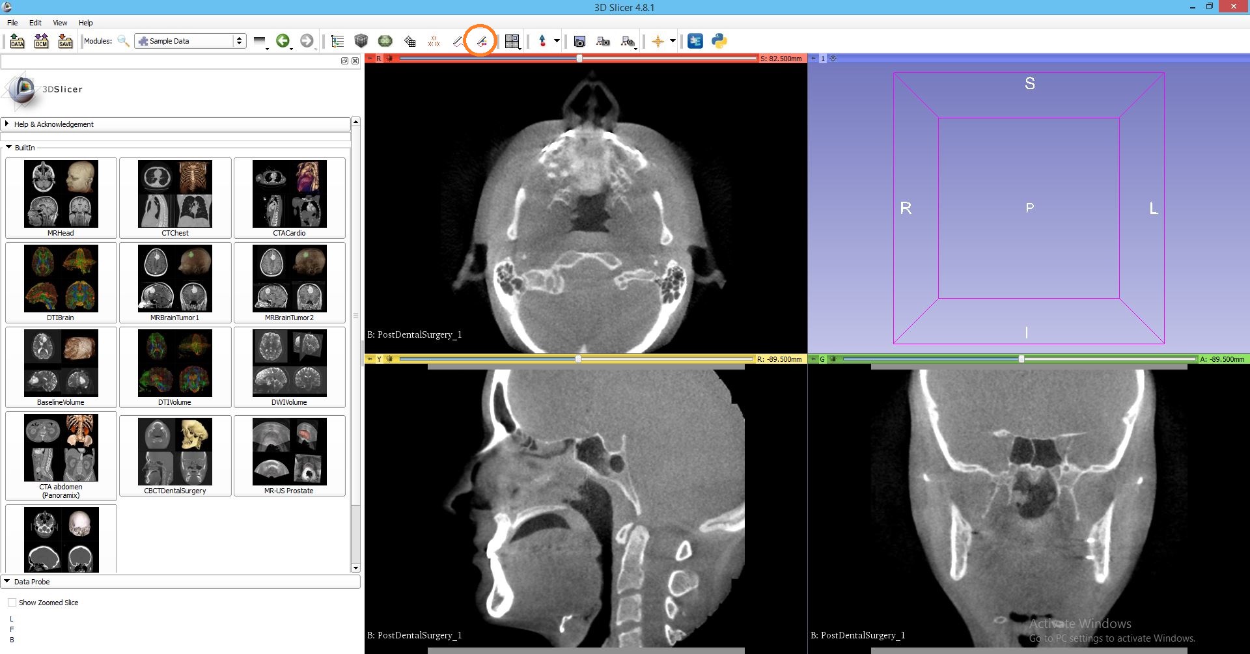Screen dimensions: 1250x654
Task: Enable Show Zoomed Slice checkbox
Action: point(12,603)
